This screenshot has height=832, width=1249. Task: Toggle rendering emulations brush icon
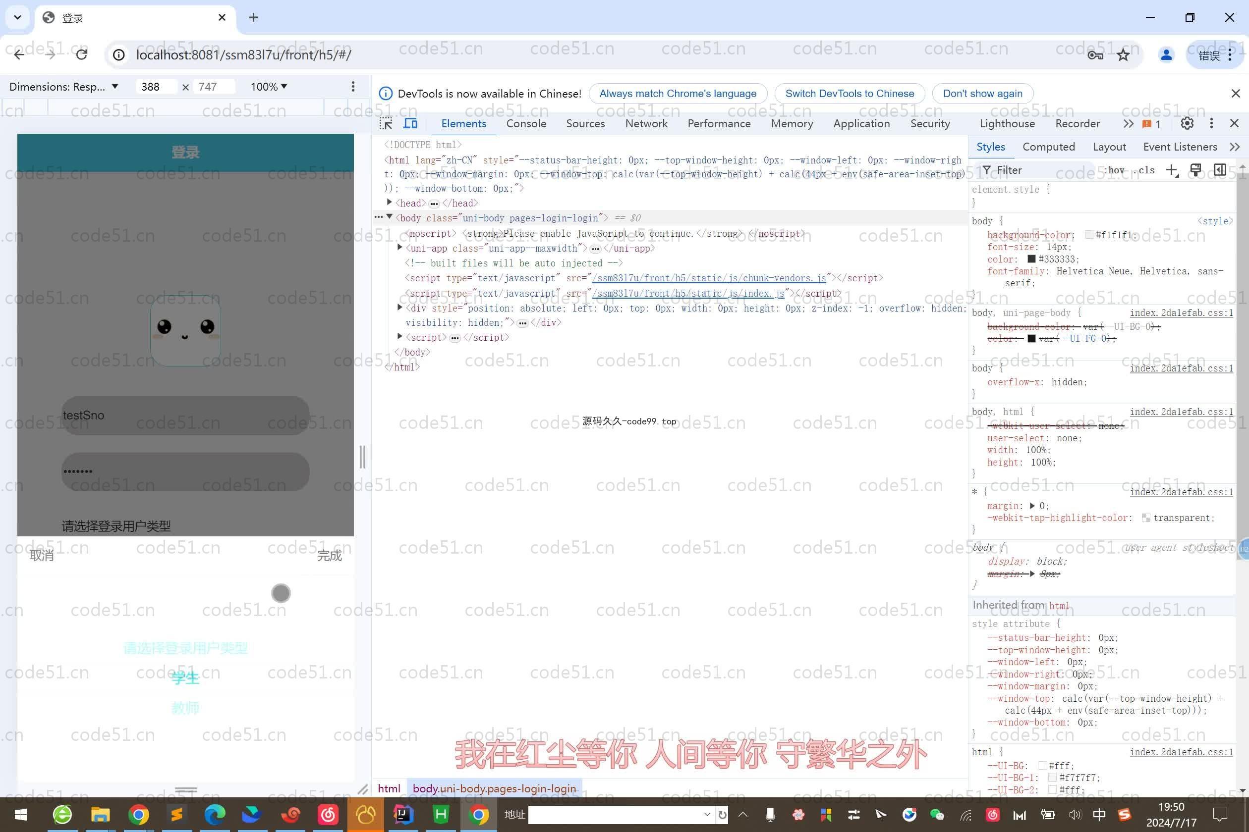(x=1195, y=170)
